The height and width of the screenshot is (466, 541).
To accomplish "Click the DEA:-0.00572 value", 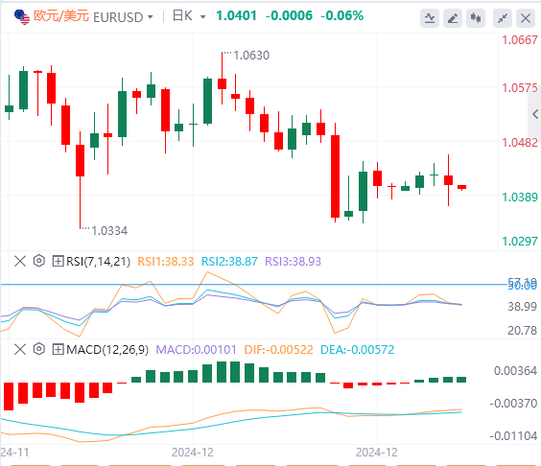I will (357, 350).
